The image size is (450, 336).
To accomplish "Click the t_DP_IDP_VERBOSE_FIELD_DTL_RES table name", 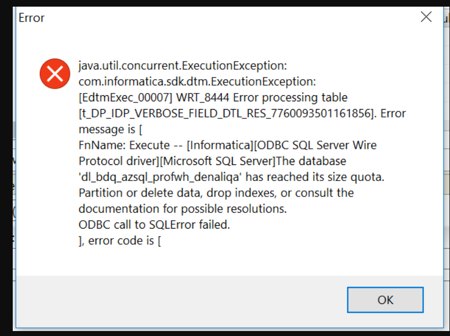I will coord(227,113).
